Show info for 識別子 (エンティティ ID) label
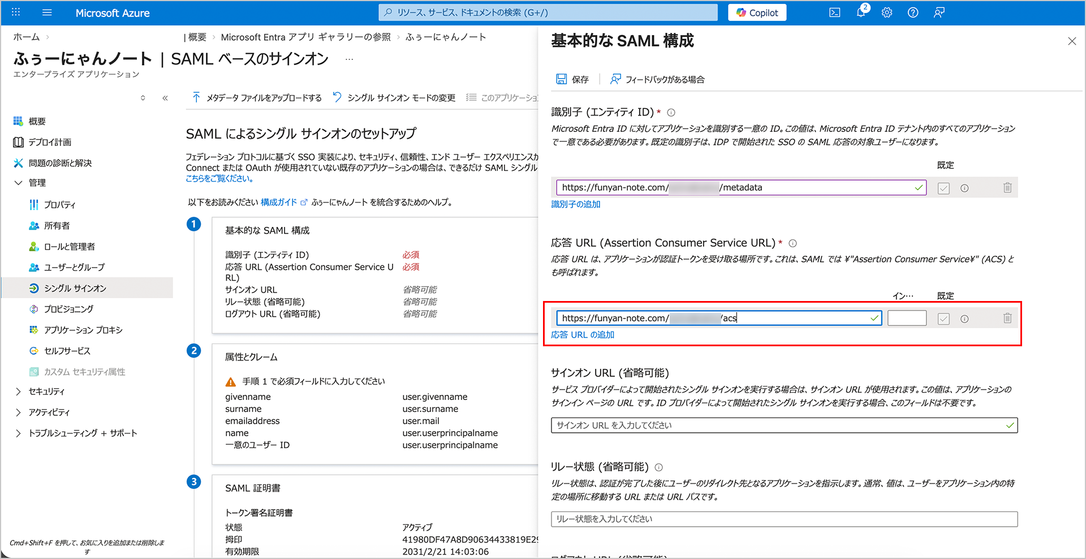The image size is (1086, 559). 671,113
